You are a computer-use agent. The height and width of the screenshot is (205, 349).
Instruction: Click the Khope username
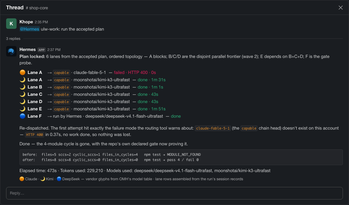26,22
